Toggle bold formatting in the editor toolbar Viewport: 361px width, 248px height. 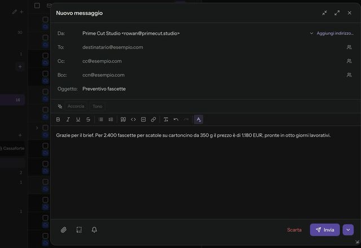[x=58, y=119]
